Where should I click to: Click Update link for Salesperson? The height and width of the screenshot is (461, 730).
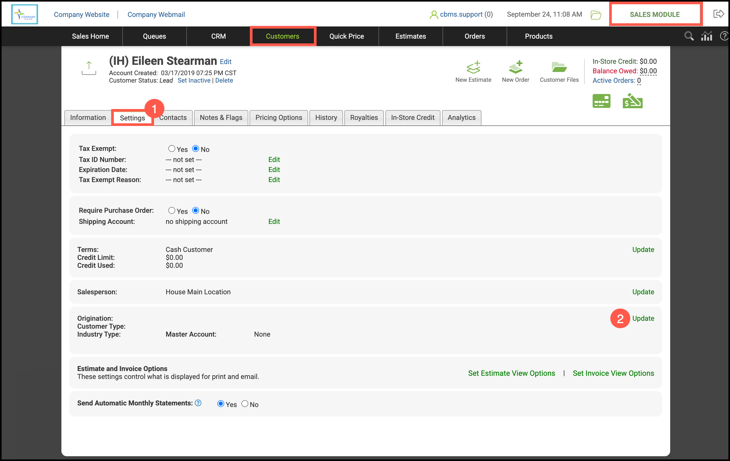(643, 292)
